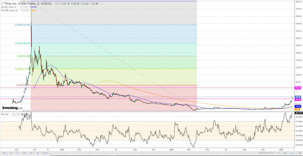
Task: Click the low value L 34.26
Action: coord(85,4)
